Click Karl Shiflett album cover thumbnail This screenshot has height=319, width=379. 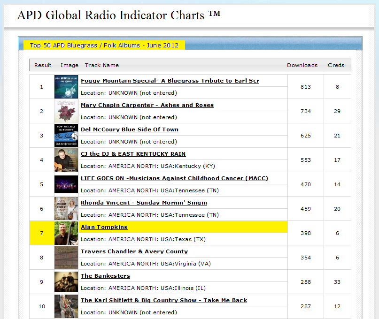click(66, 306)
